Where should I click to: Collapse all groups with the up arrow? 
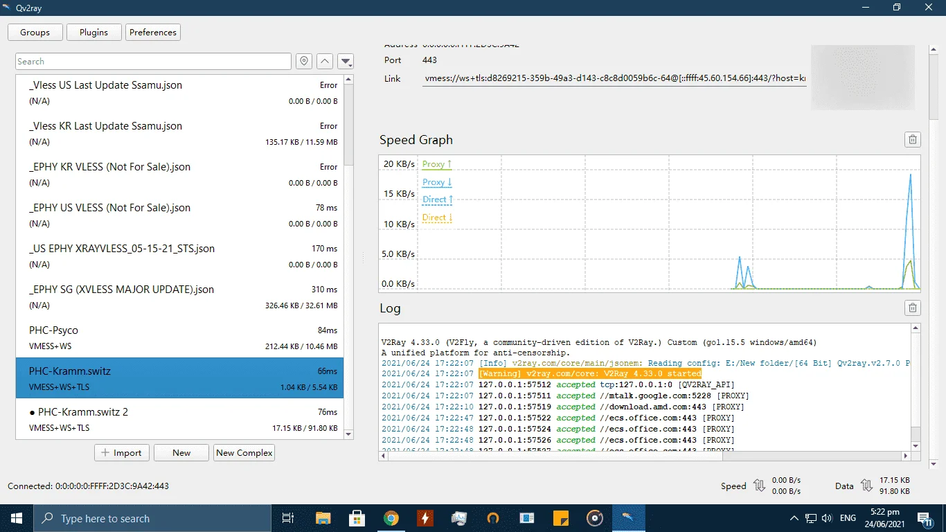325,61
